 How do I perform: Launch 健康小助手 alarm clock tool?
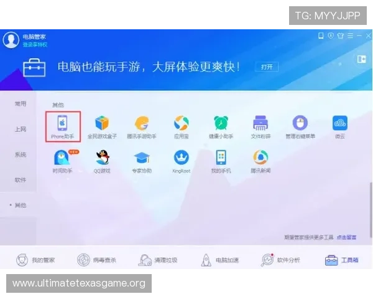221,127
